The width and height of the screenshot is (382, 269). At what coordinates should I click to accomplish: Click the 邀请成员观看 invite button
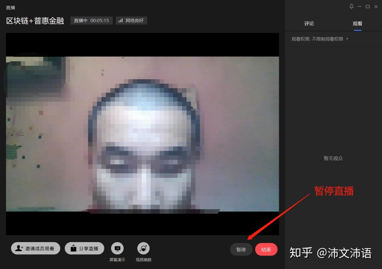(35, 248)
